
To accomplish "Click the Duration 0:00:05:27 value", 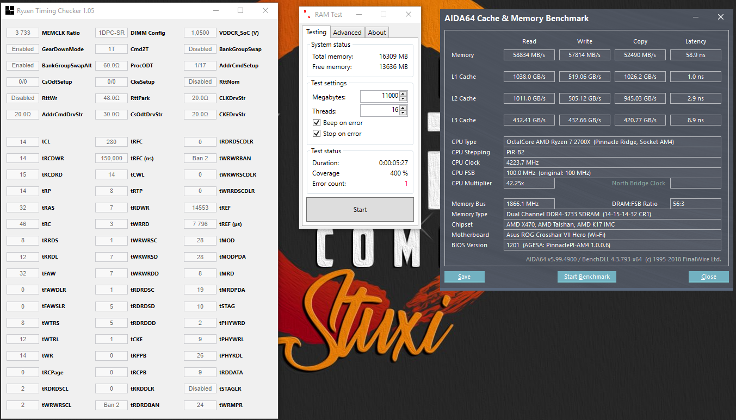I will [x=393, y=163].
